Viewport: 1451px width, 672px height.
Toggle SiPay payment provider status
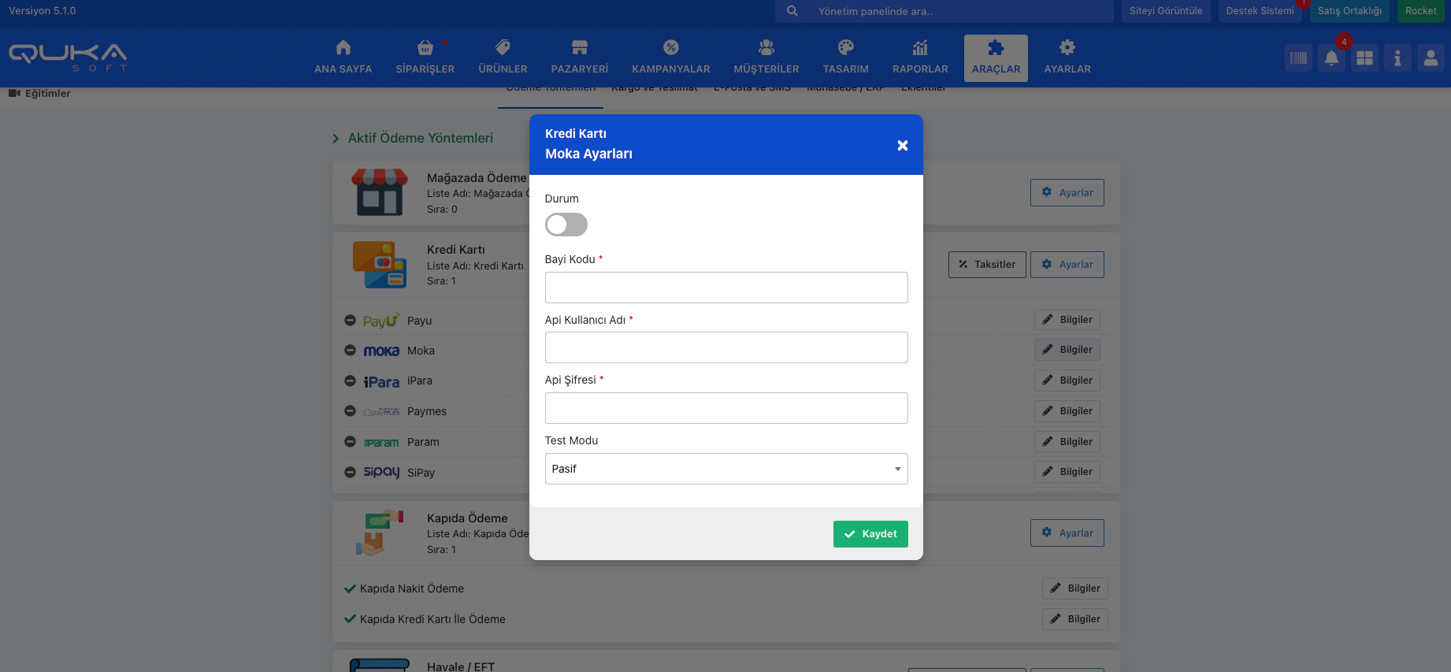coord(350,472)
